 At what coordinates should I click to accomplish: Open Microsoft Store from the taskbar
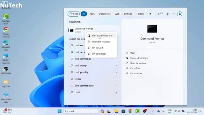pyautogui.click(x=123, y=111)
